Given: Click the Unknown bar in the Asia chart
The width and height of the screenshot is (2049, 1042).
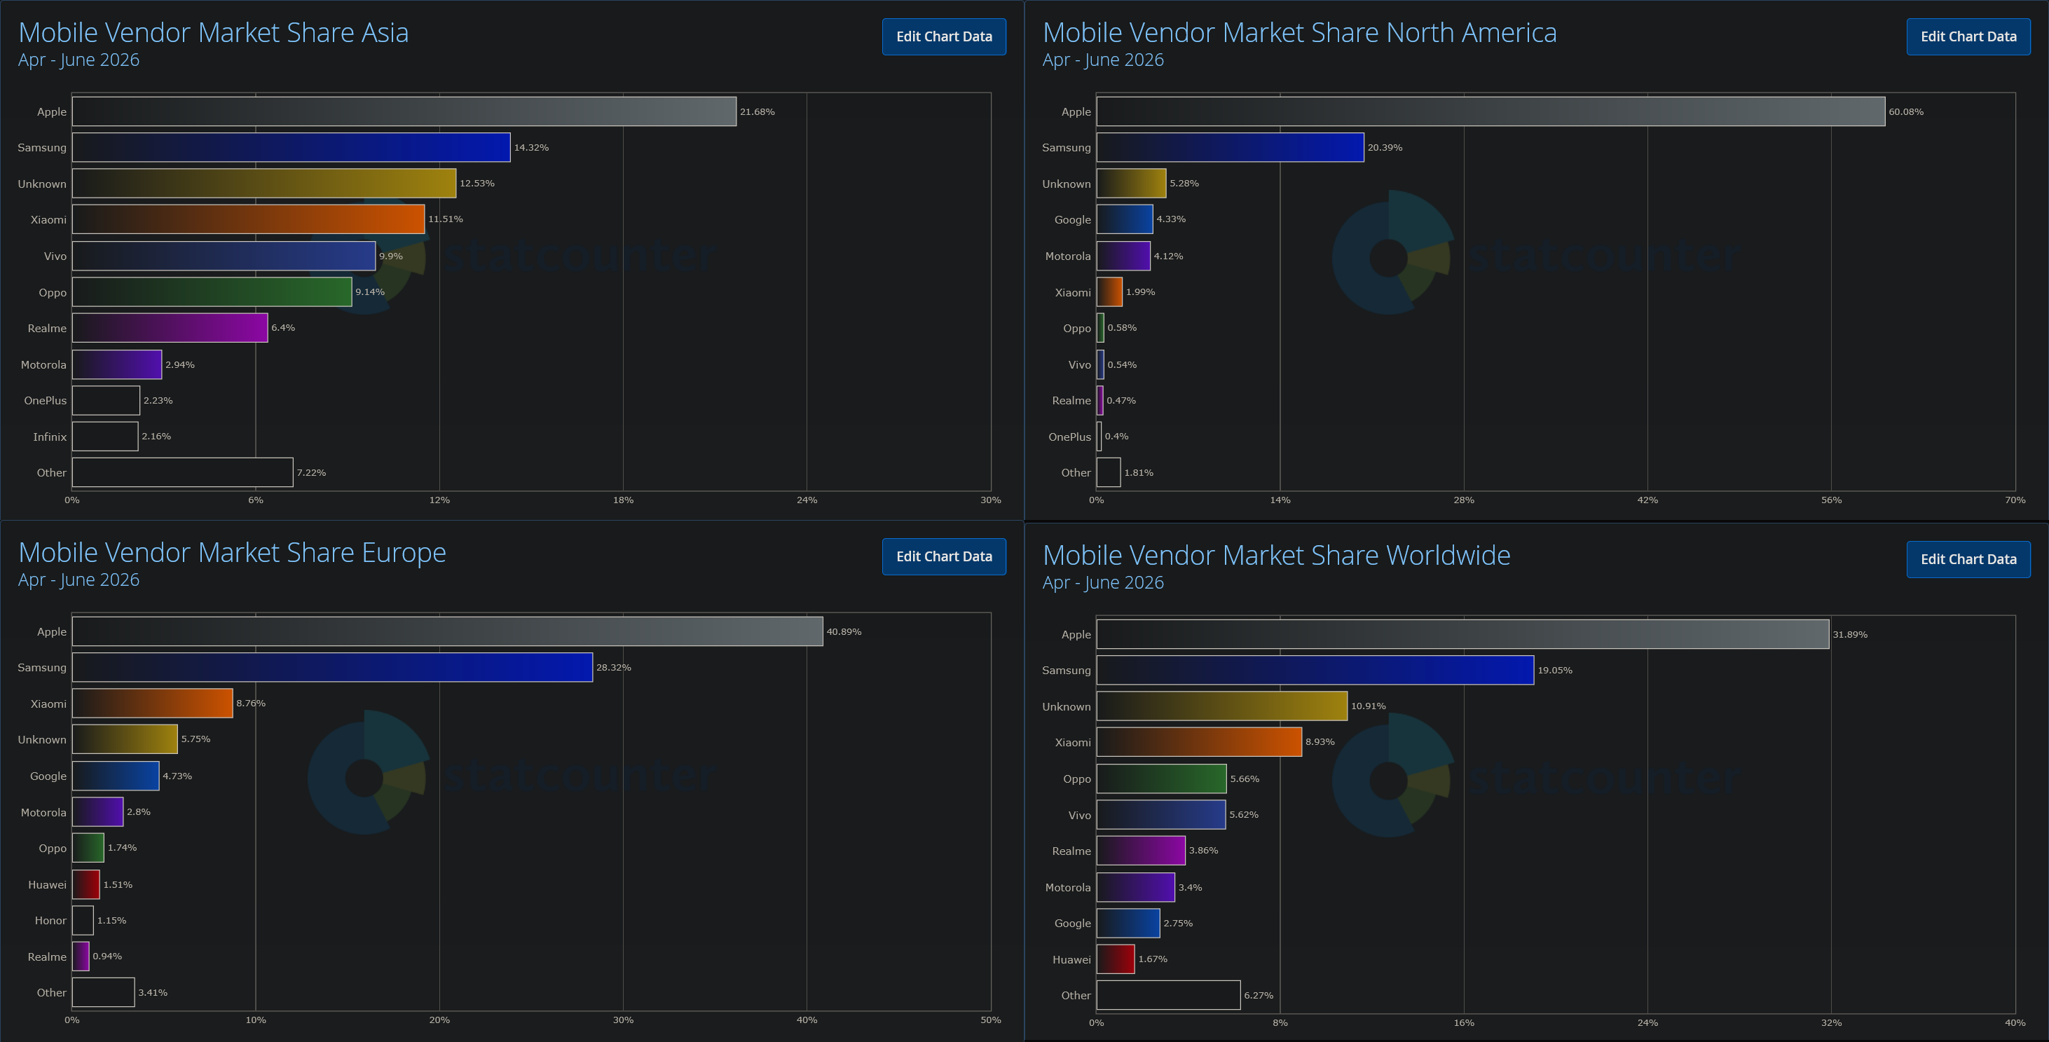Looking at the screenshot, I should click(x=264, y=183).
